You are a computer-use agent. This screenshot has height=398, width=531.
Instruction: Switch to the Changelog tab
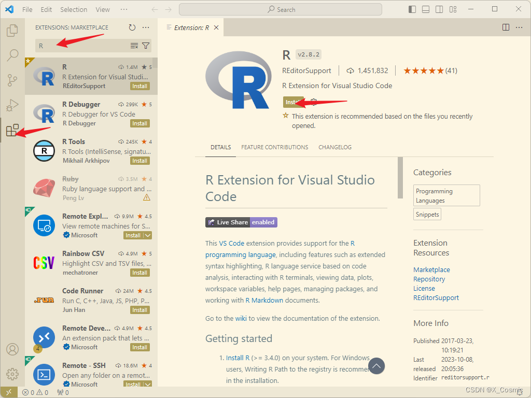[335, 147]
